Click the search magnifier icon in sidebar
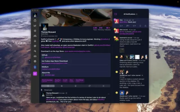 click(35, 51)
